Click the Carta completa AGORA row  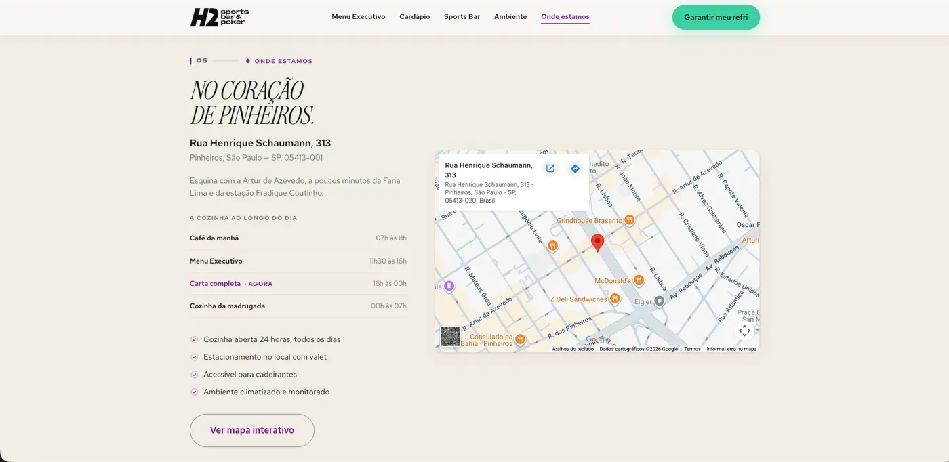298,284
